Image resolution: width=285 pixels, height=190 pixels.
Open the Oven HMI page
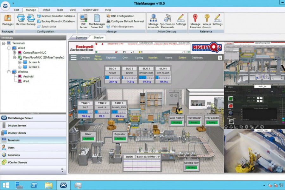point(125,58)
